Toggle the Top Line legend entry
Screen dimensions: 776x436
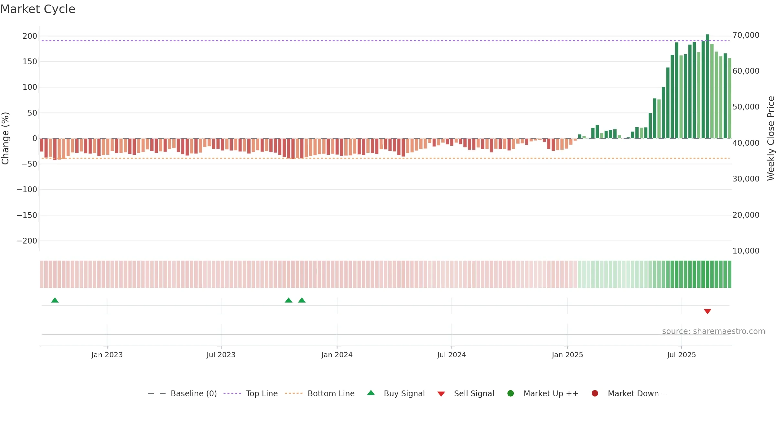(251, 393)
